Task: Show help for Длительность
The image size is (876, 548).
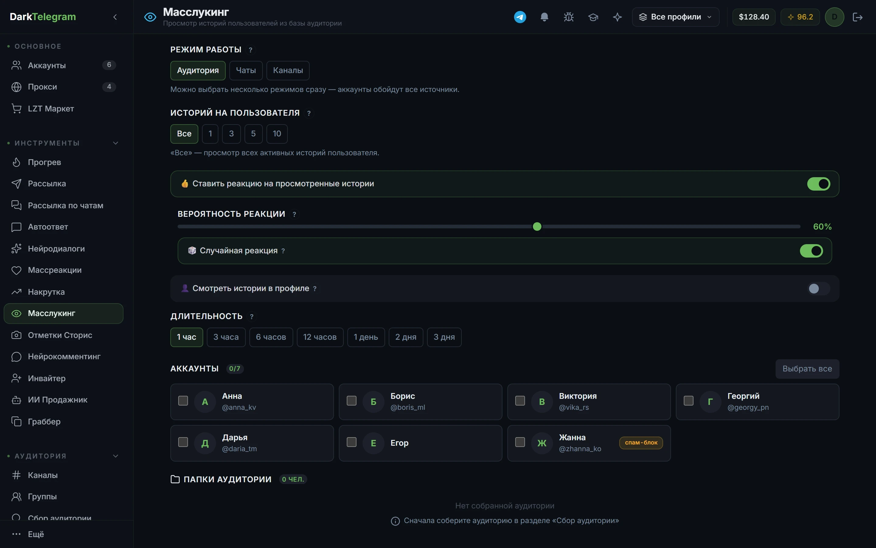Action: [x=252, y=317]
